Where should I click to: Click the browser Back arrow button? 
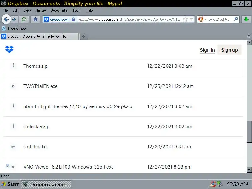6,20
